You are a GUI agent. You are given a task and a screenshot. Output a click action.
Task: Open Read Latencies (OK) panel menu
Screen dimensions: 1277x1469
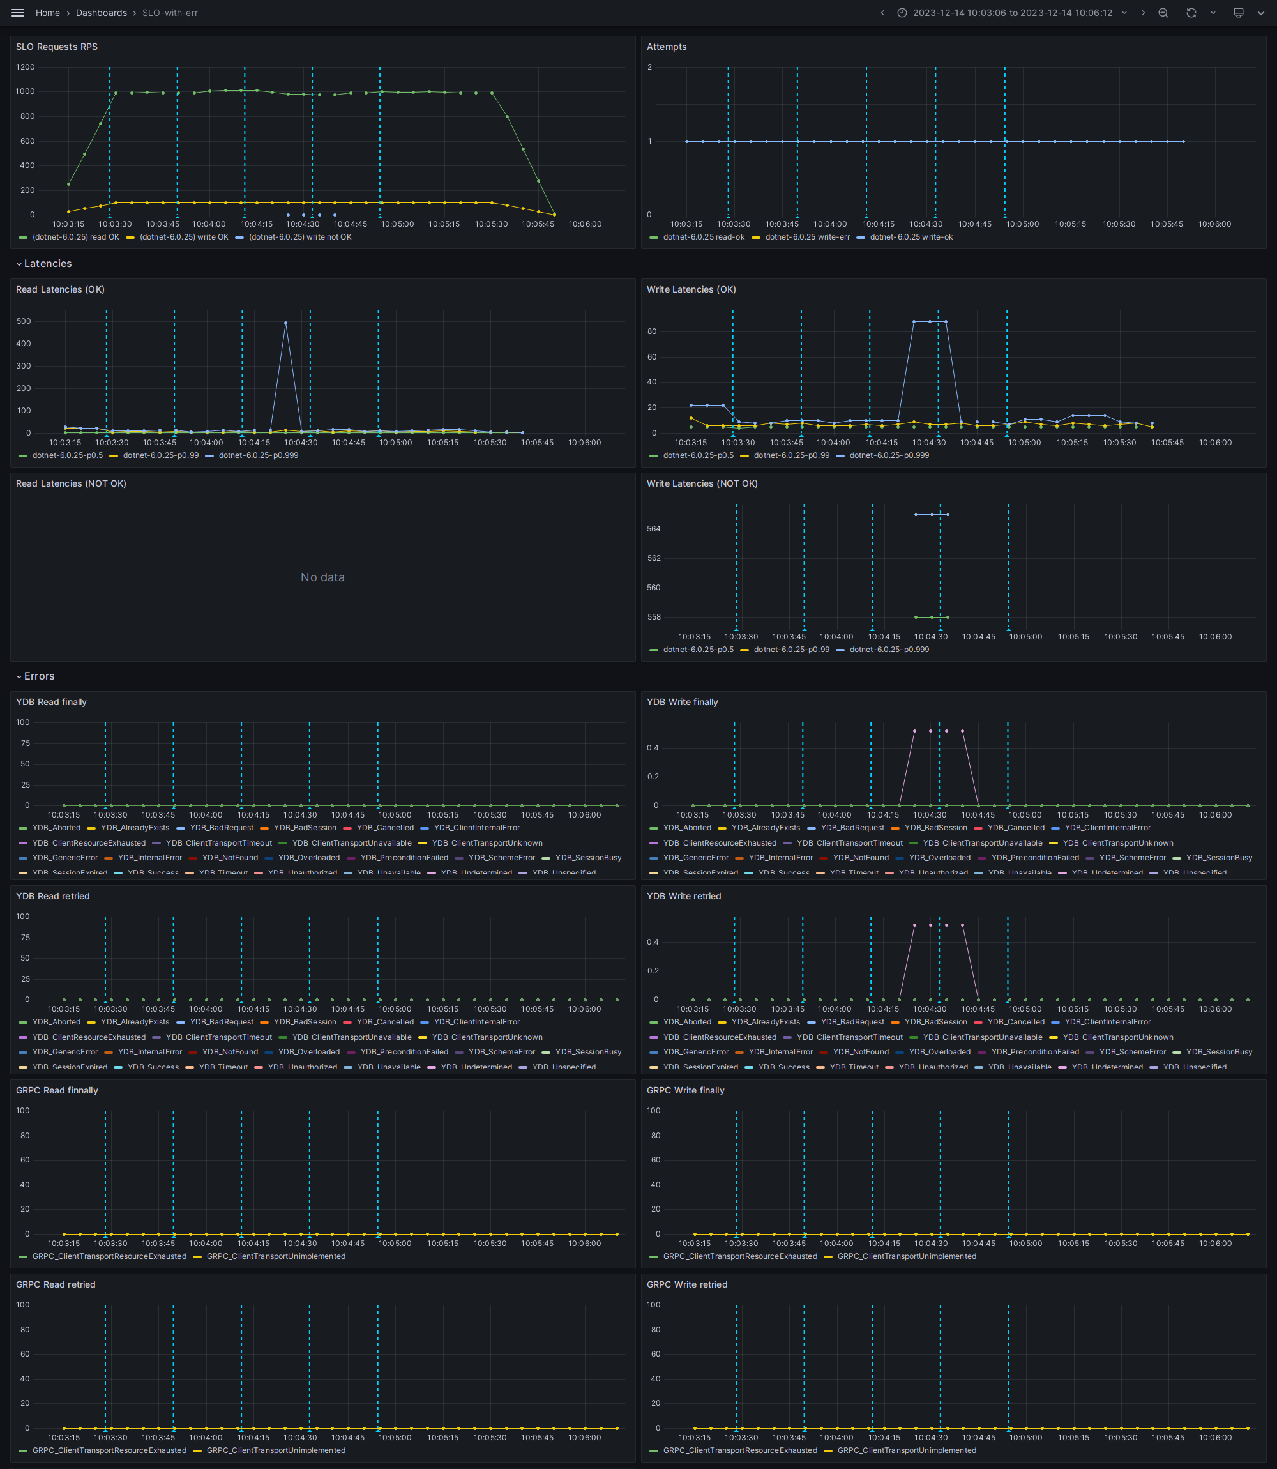(x=60, y=289)
